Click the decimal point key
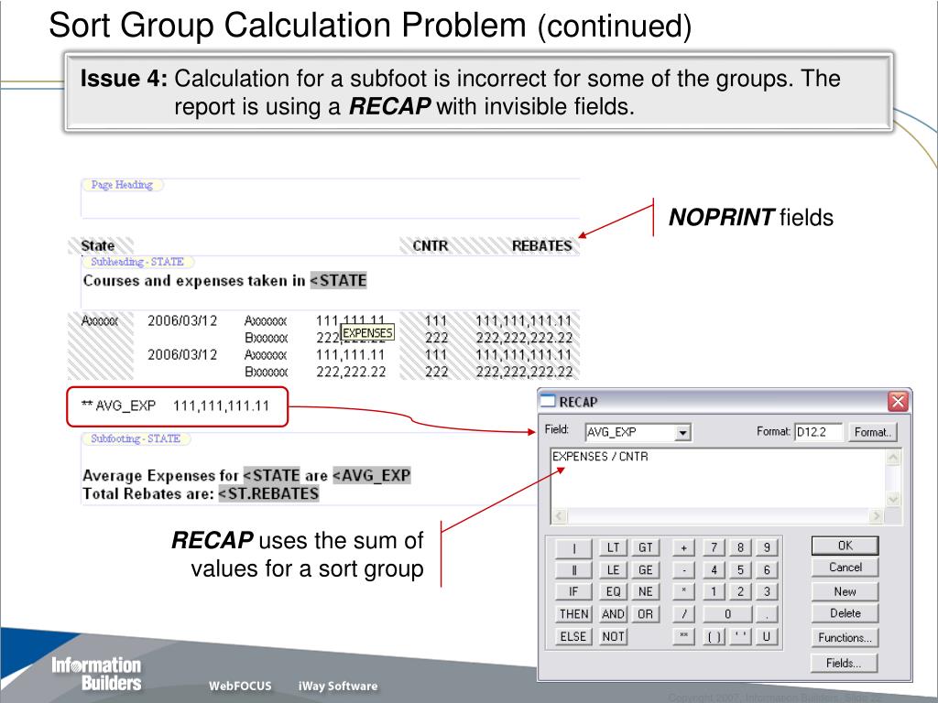Image resolution: width=938 pixels, height=703 pixels. click(x=767, y=614)
